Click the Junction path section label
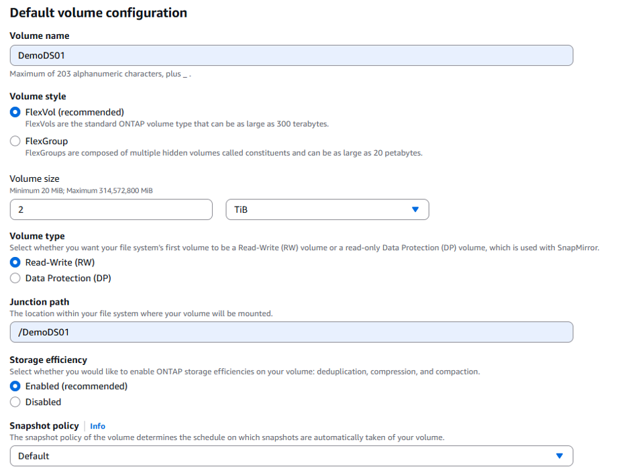Screen dimensions: 628x475 (x=39, y=302)
